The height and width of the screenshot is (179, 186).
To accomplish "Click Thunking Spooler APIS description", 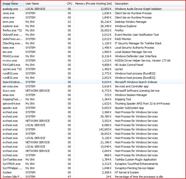I will (142, 104).
